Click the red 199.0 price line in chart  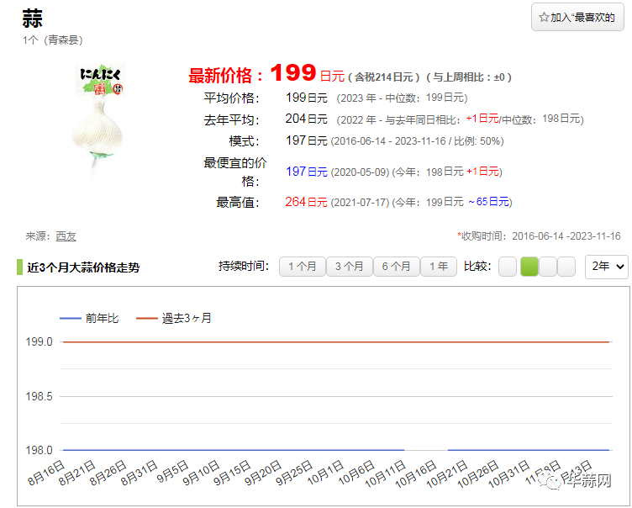click(x=336, y=342)
